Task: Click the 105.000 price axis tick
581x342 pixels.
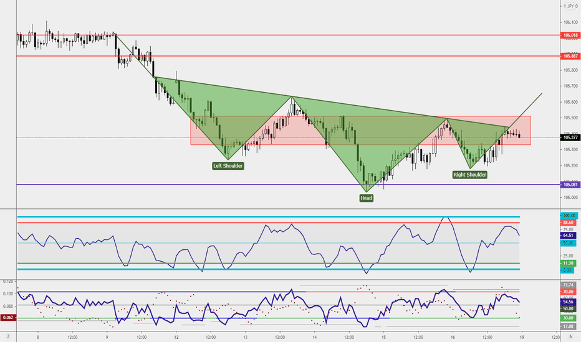Action: pos(570,198)
